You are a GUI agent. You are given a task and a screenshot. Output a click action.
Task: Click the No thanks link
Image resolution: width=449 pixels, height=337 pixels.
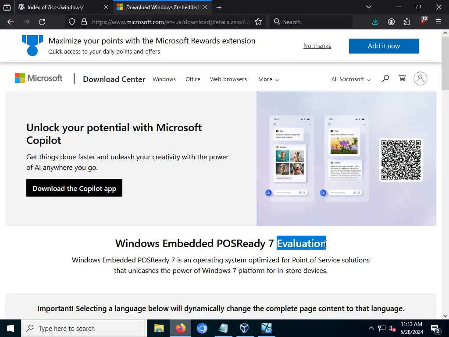coord(317,46)
